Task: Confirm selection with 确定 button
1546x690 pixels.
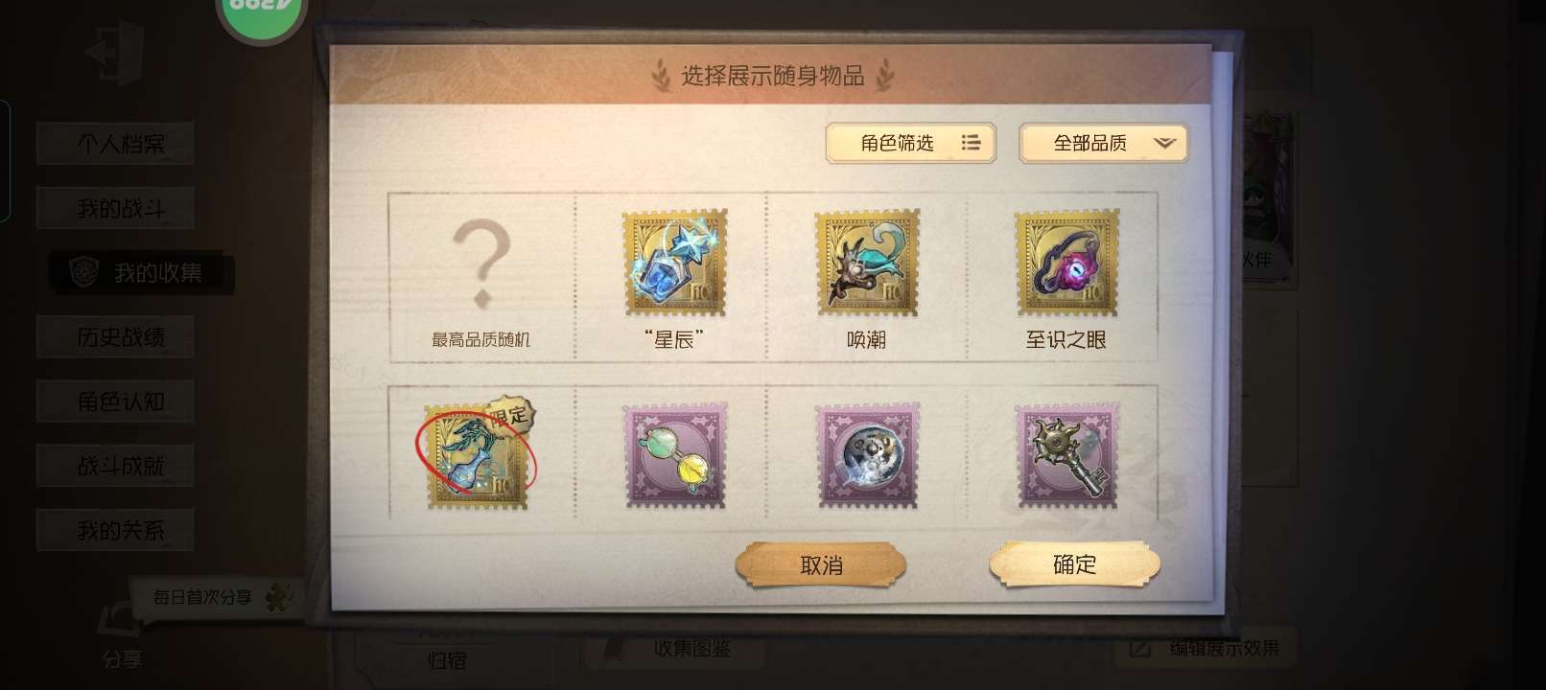Action: [x=1074, y=564]
